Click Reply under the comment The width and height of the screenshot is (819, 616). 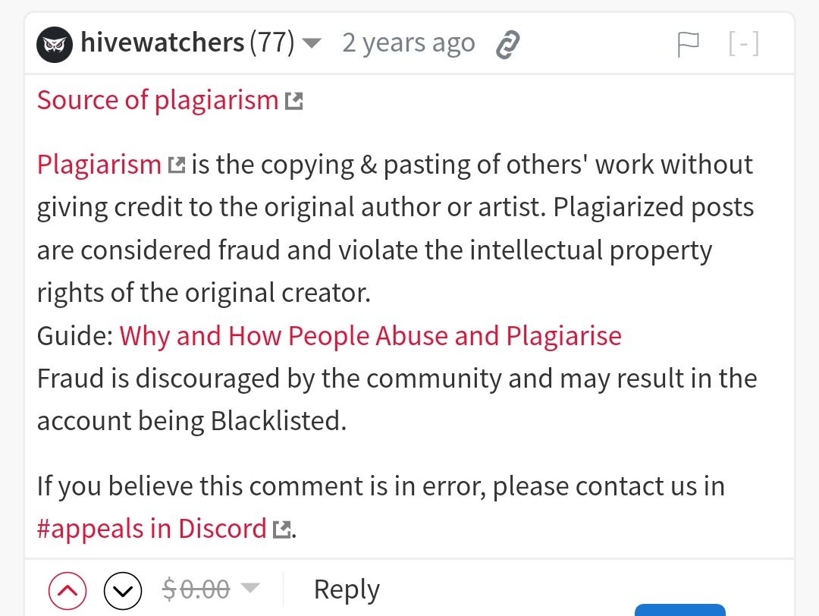[x=347, y=590]
